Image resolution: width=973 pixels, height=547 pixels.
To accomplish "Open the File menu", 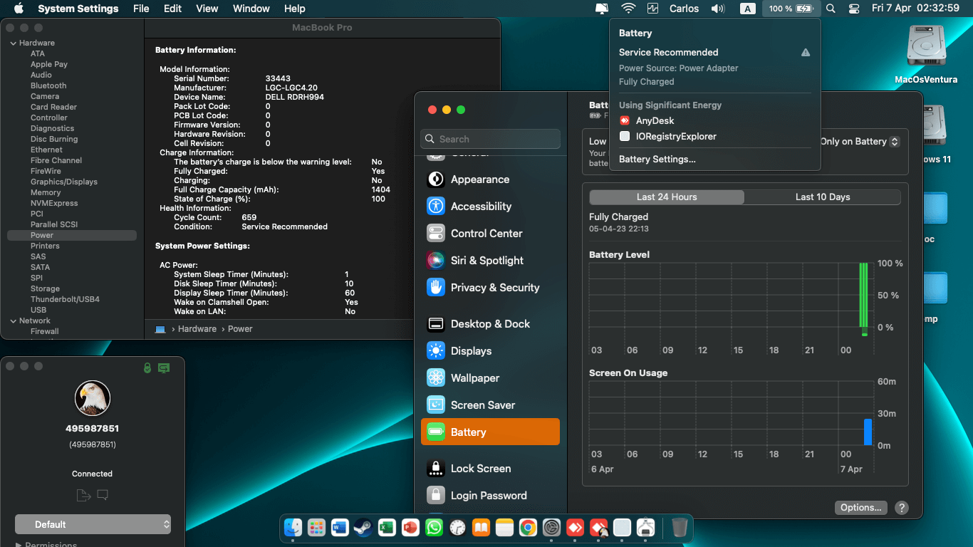I will point(141,9).
